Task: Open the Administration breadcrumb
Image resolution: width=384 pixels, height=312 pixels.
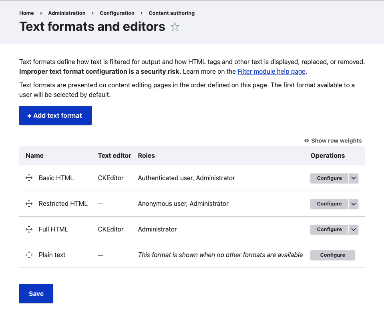Action: (67, 13)
